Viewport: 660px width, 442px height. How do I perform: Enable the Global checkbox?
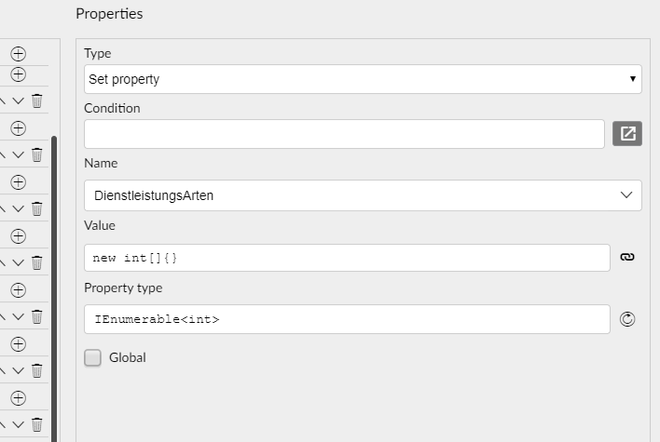[x=92, y=357]
